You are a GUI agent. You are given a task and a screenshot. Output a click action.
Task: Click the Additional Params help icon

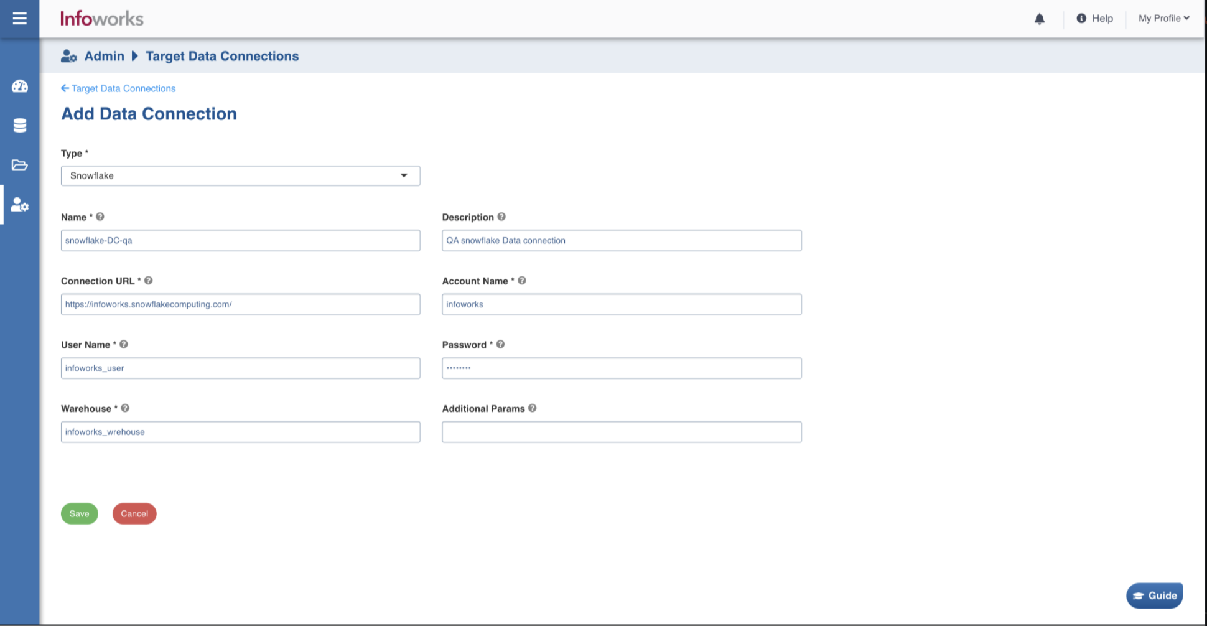[x=533, y=408]
